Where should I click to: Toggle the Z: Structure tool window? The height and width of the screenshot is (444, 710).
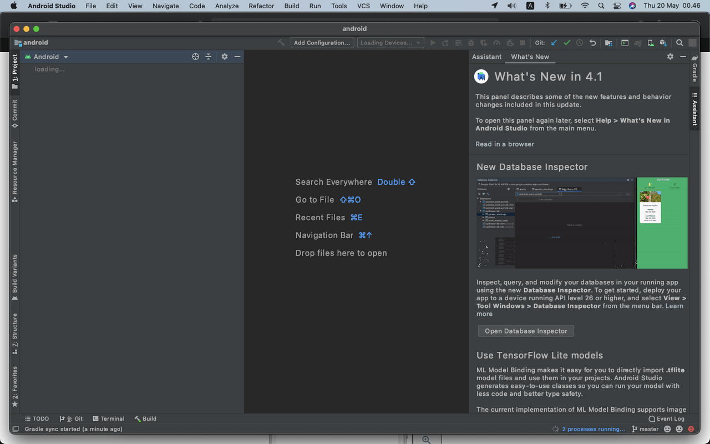(15, 334)
